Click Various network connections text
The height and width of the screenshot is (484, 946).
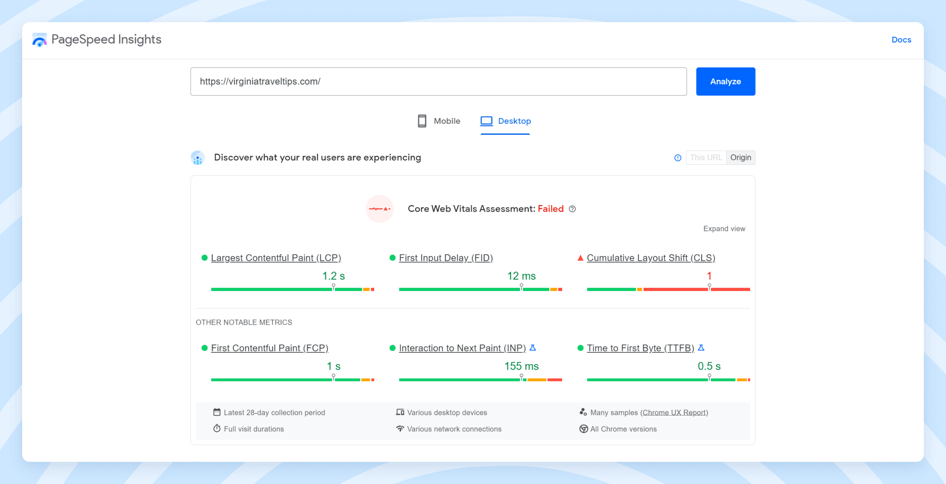click(x=455, y=429)
